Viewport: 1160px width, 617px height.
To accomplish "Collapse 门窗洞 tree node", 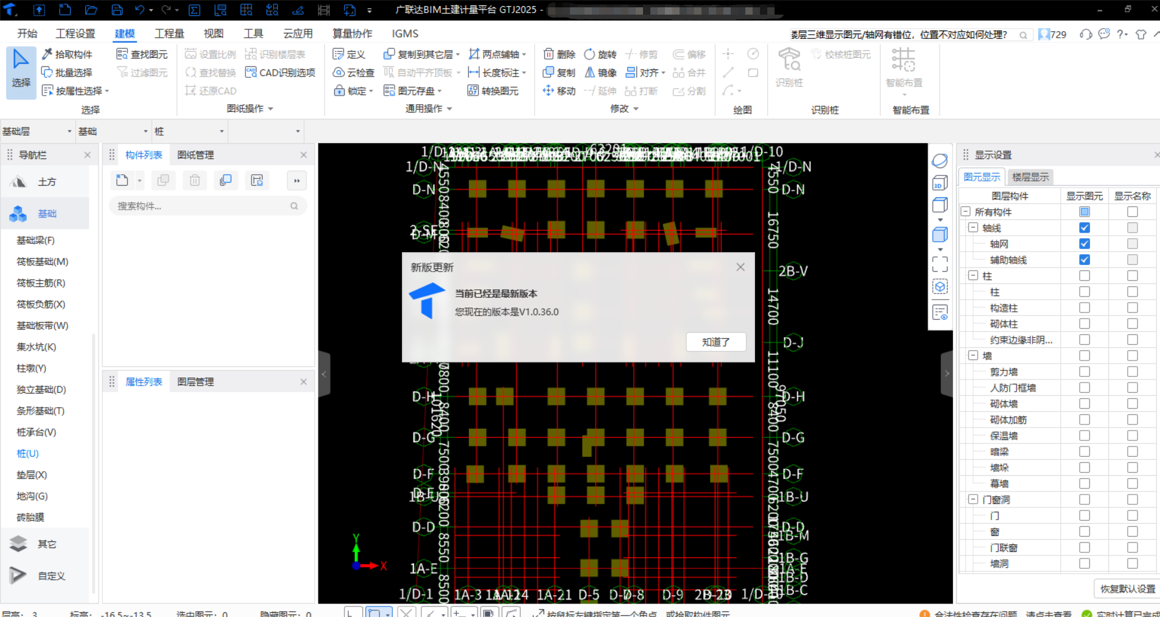I will point(973,499).
